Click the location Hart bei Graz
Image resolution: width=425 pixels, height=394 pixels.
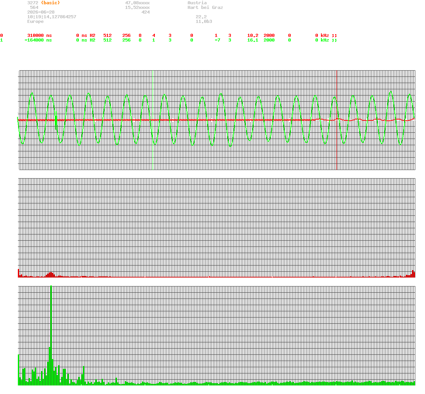pyautogui.click(x=205, y=8)
